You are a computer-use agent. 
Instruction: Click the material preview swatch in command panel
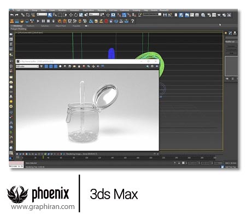pos(231,66)
